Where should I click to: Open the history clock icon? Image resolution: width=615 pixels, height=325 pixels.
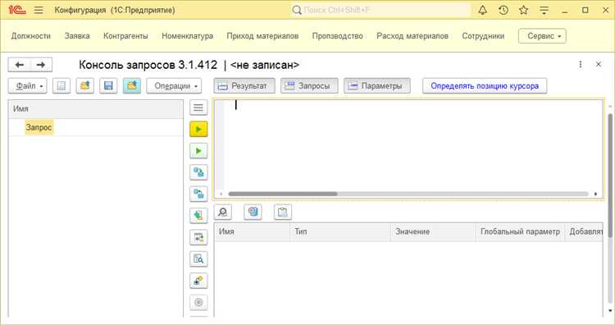503,10
